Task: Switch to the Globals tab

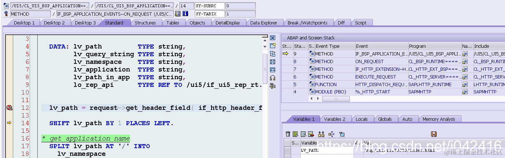Action: 385,119
